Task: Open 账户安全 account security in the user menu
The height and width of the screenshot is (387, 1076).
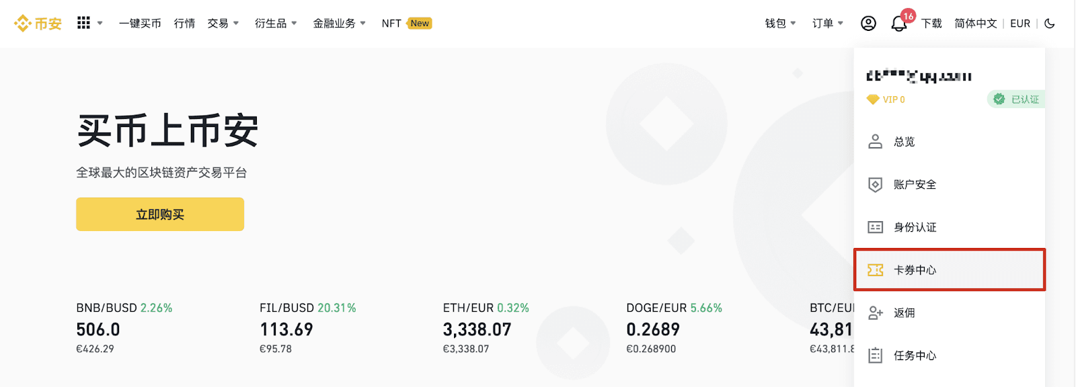Action: tap(950, 185)
